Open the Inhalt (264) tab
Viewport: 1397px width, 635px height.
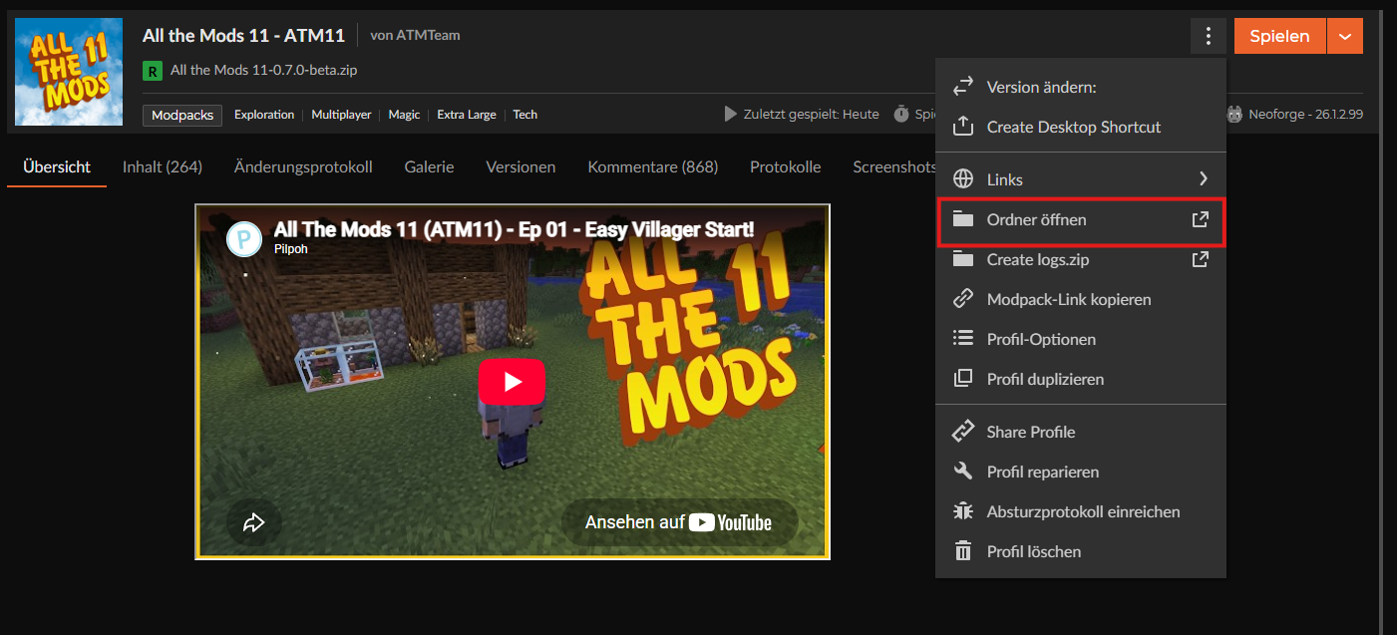click(163, 167)
